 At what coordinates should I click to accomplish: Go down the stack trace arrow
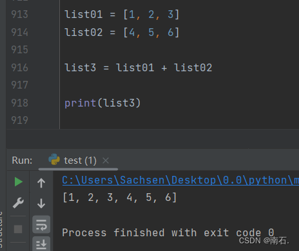pos(41,203)
